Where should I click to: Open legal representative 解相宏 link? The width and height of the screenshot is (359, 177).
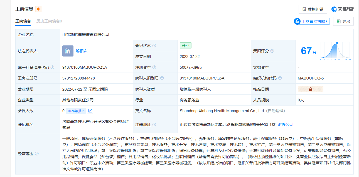pyautogui.click(x=82, y=51)
